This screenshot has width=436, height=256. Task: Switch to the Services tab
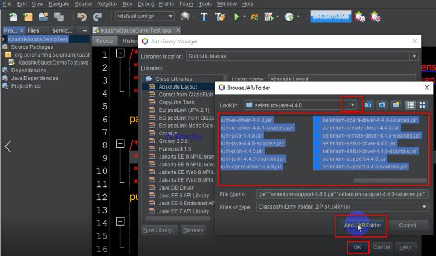62,30
